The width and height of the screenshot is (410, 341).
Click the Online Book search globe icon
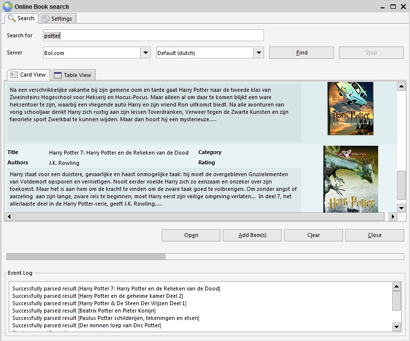pos(7,6)
